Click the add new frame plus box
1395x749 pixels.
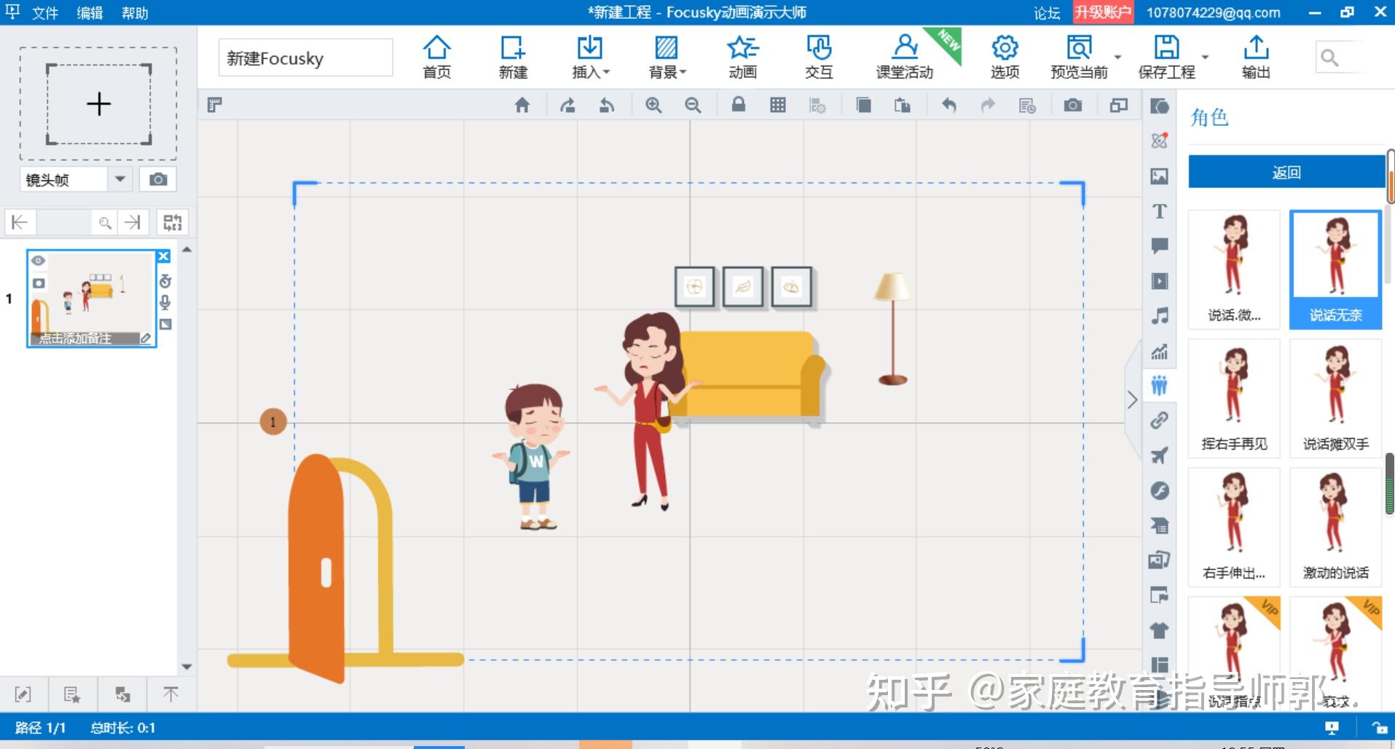pyautogui.click(x=98, y=104)
